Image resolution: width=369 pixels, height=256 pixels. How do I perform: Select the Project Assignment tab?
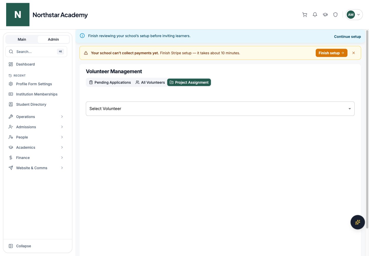(189, 82)
